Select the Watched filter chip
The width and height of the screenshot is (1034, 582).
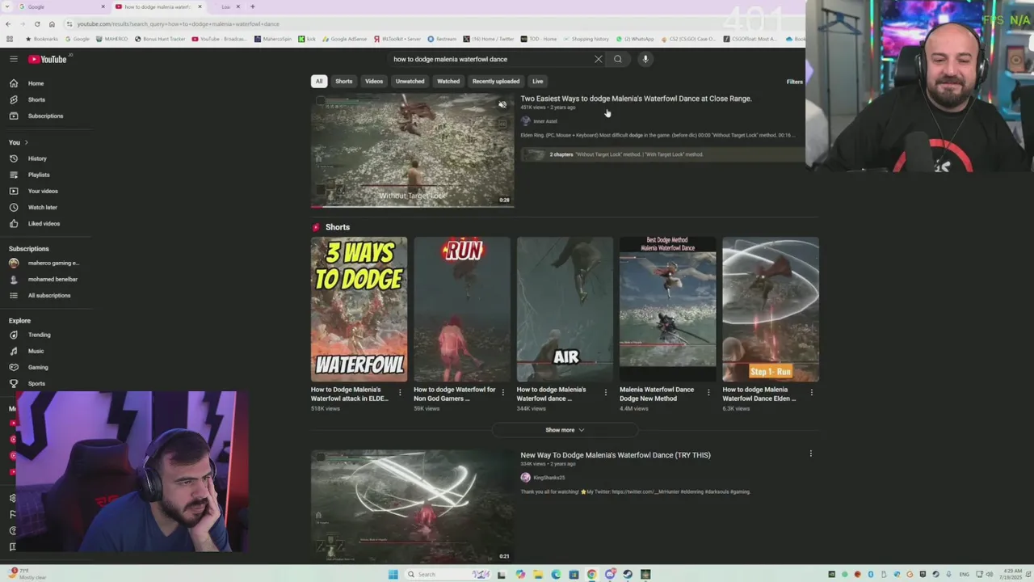[x=448, y=81]
